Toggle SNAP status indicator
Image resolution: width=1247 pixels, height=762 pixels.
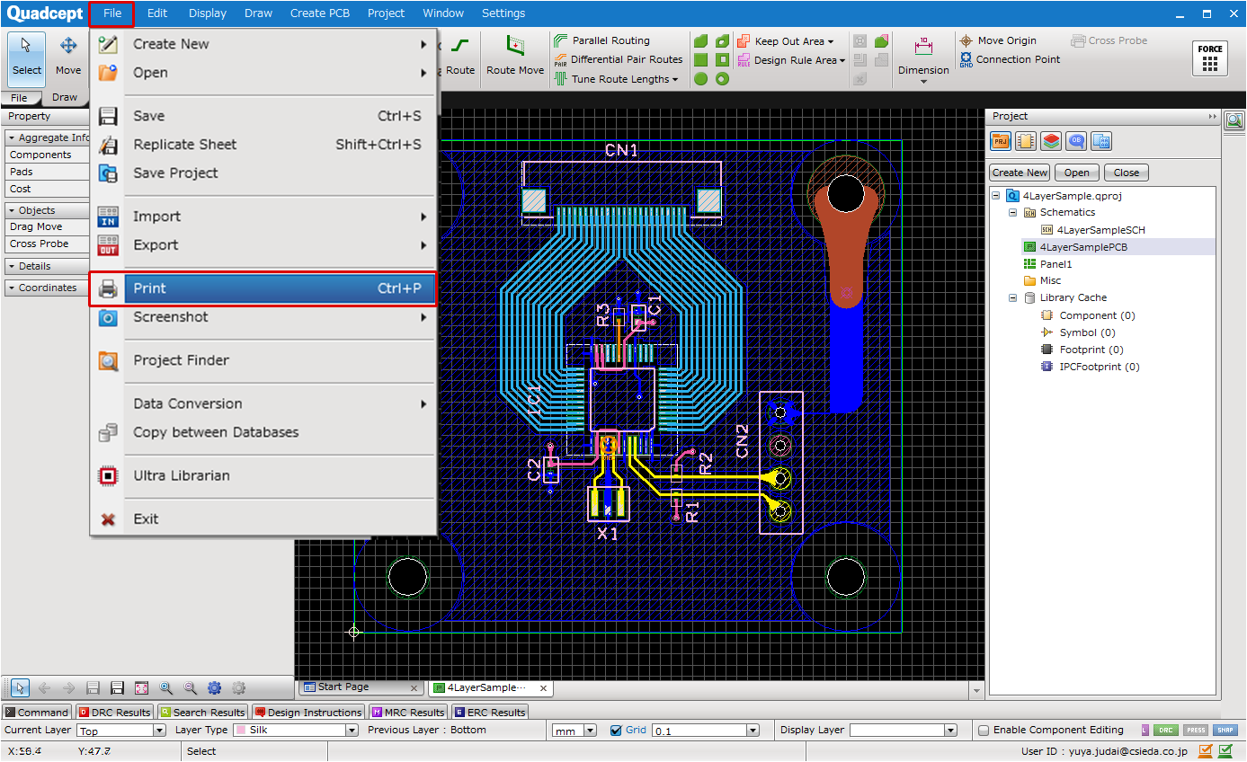1225,731
